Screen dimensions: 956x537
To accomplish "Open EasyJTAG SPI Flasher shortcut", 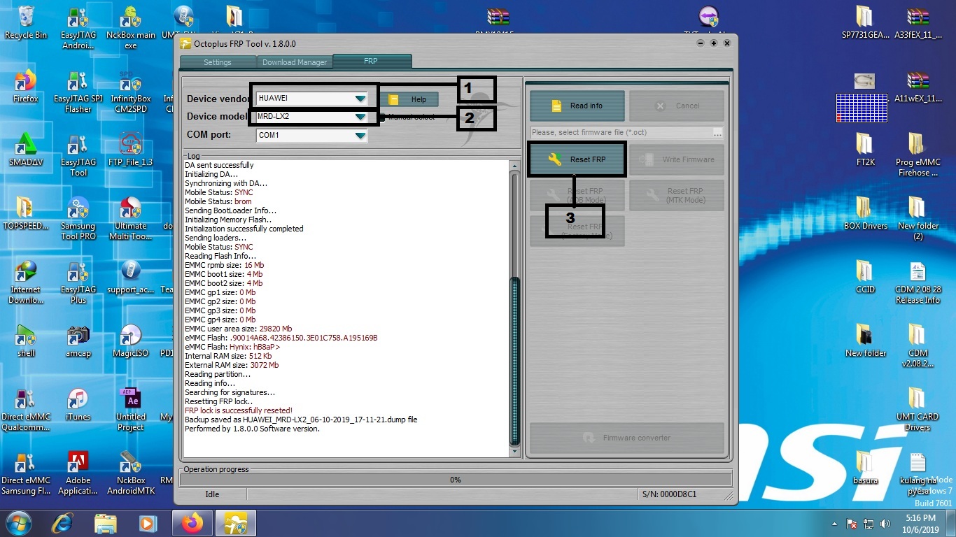I will tap(78, 92).
